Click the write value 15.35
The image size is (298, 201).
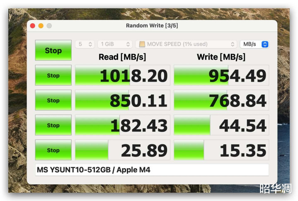221,150
